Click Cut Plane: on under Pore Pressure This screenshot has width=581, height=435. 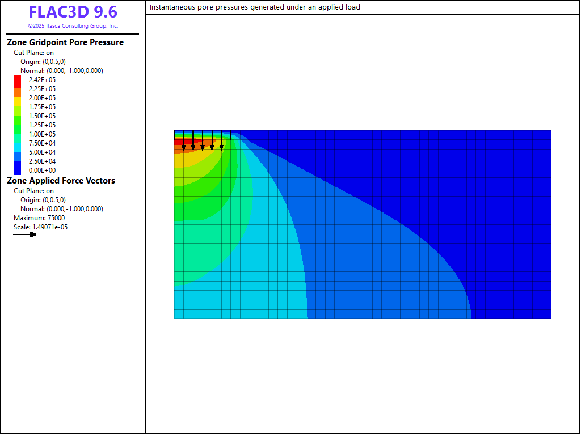pos(34,53)
